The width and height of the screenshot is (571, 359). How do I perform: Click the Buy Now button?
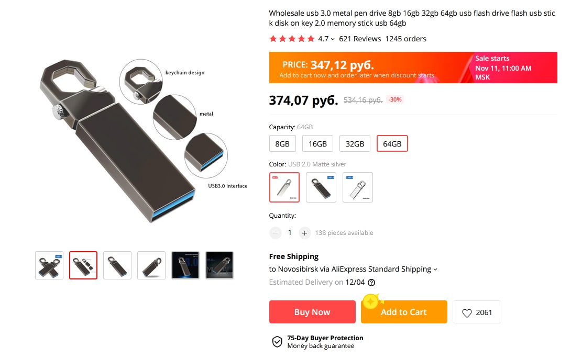pos(312,312)
